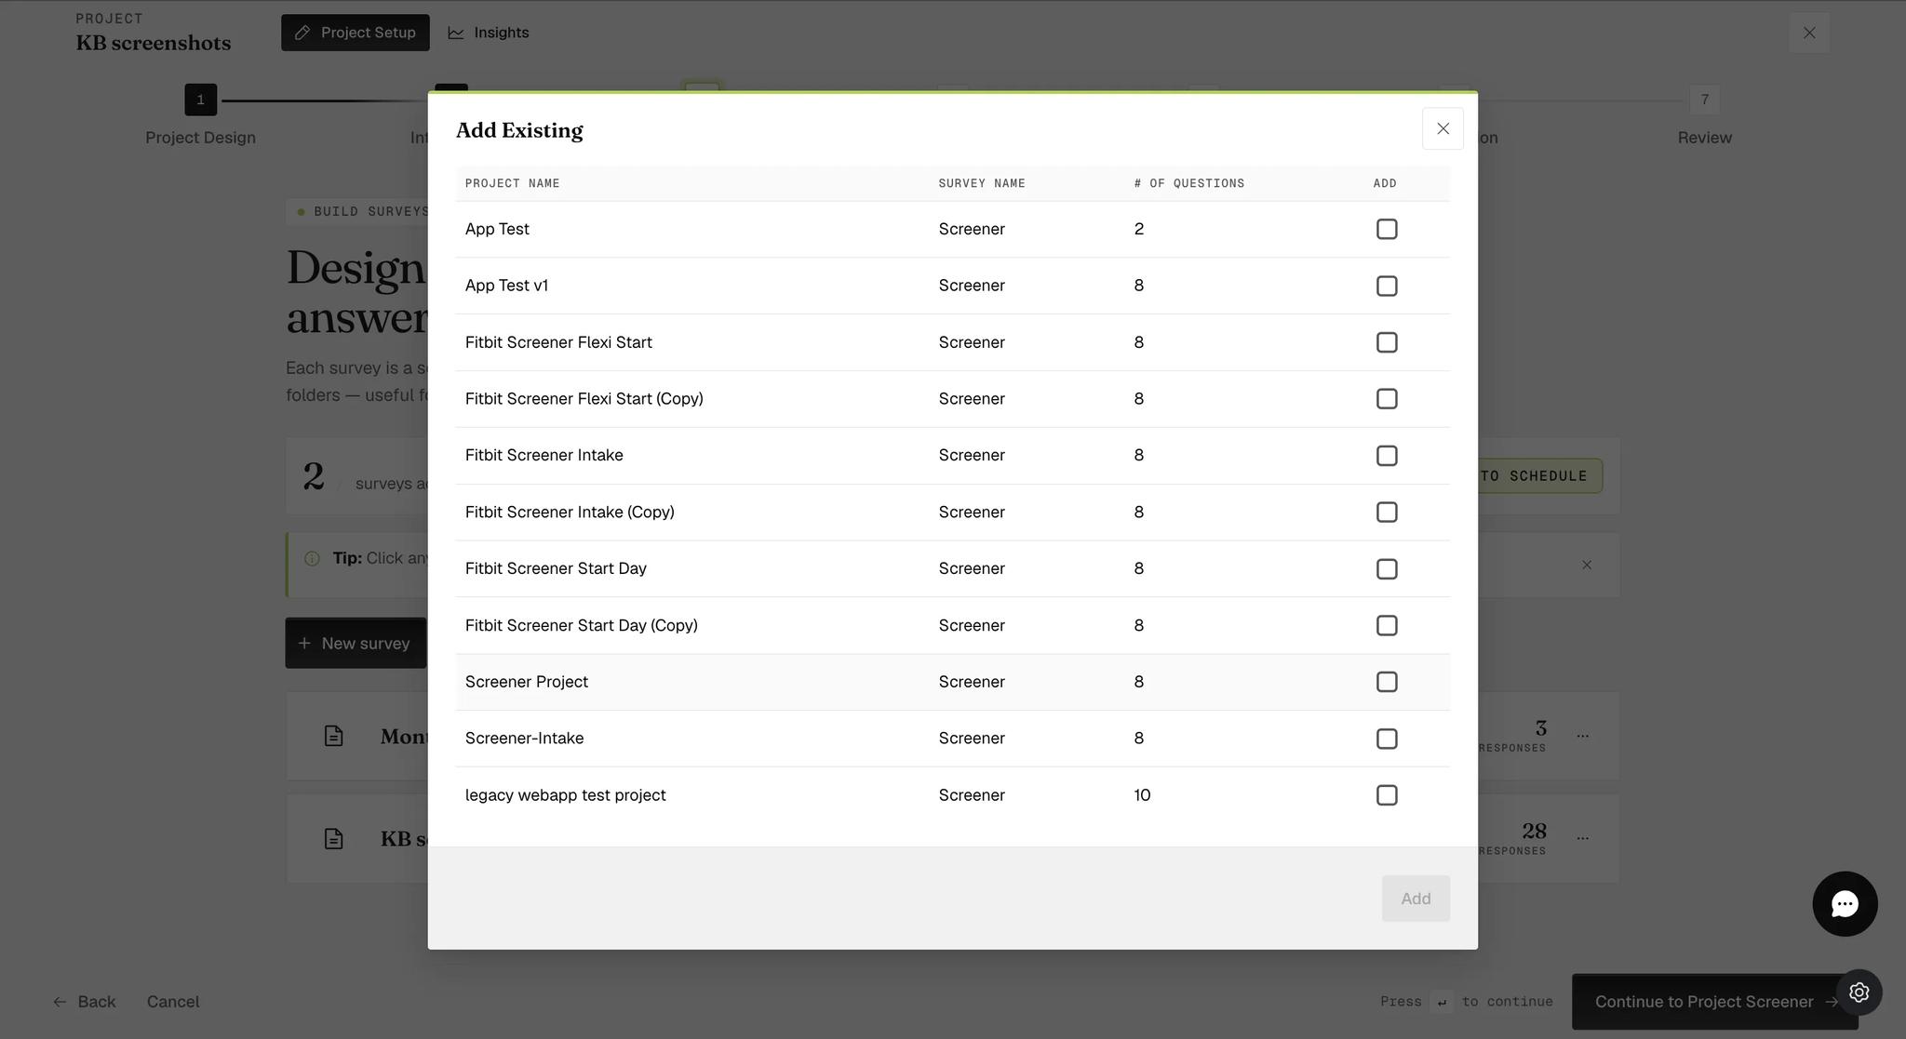
Task: Tick the Screener Project checkbox
Action: point(1387,682)
